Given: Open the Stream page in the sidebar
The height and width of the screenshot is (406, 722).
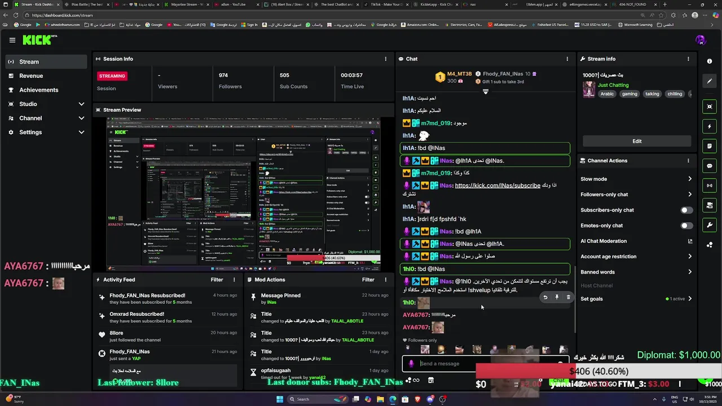Looking at the screenshot, I should click(x=45, y=61).
